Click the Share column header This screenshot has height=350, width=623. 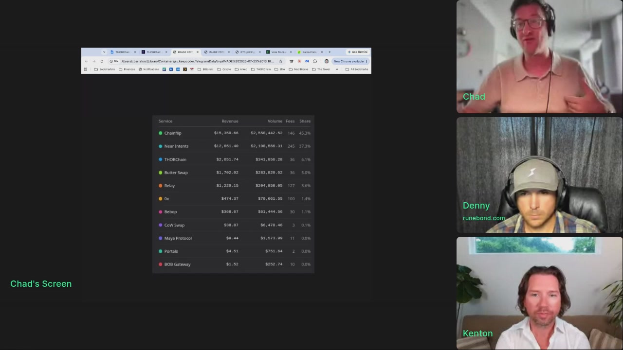coord(305,121)
